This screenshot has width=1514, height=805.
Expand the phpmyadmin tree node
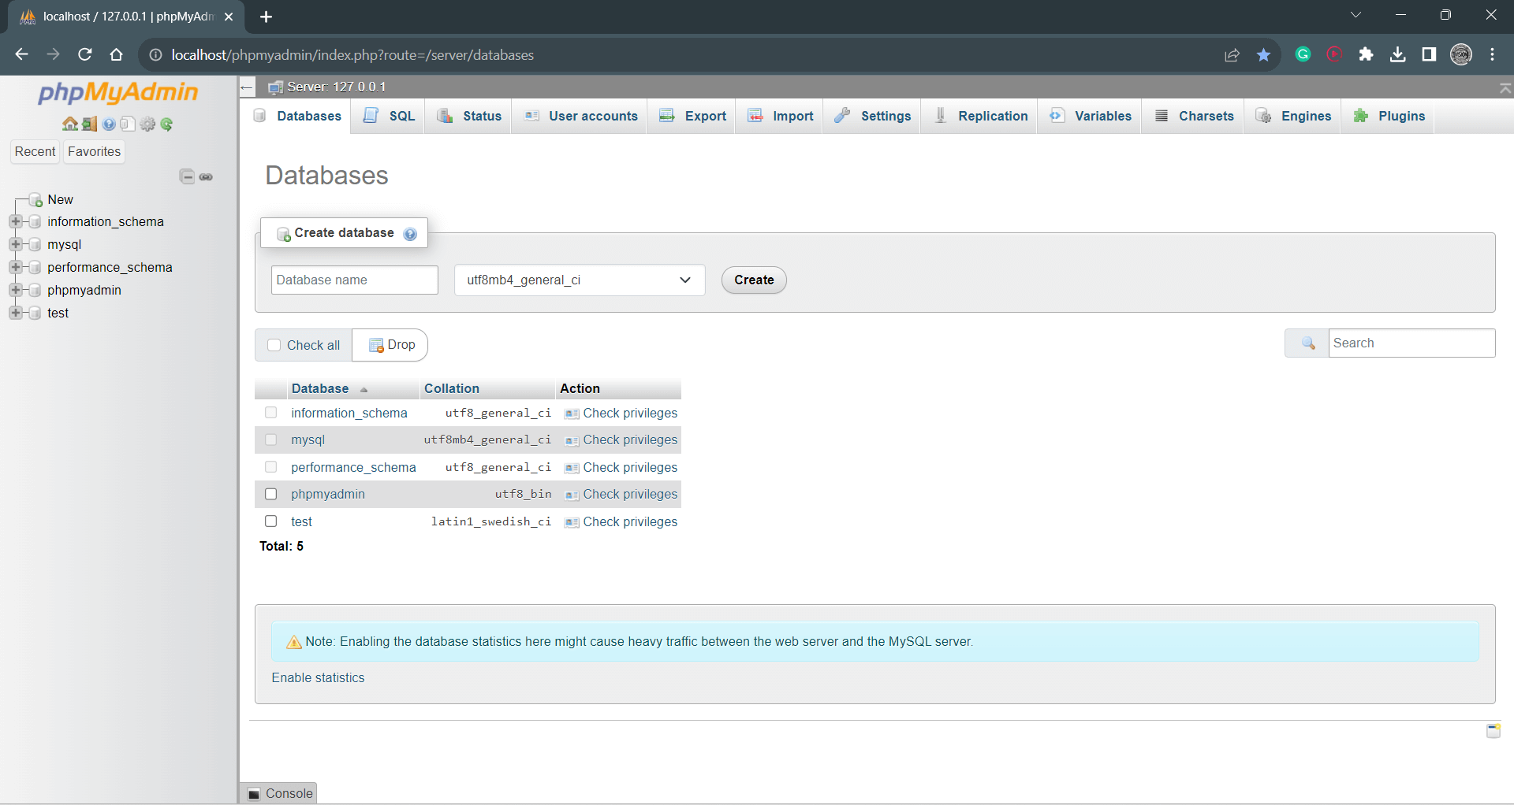17,290
